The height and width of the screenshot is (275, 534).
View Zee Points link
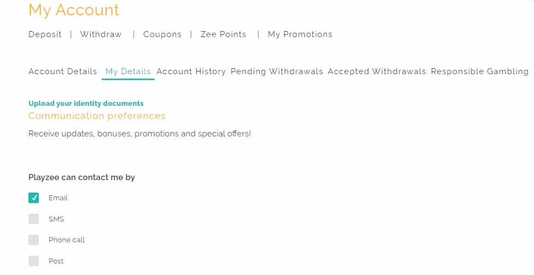click(x=223, y=34)
